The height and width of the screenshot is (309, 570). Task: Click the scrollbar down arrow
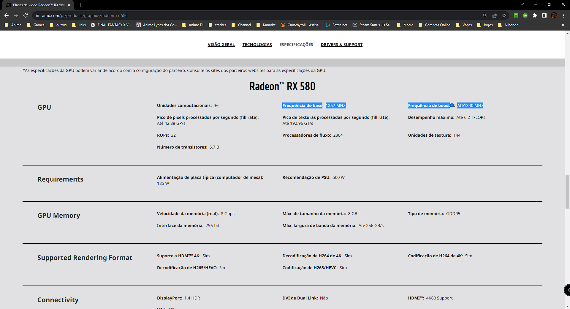pyautogui.click(x=567, y=306)
